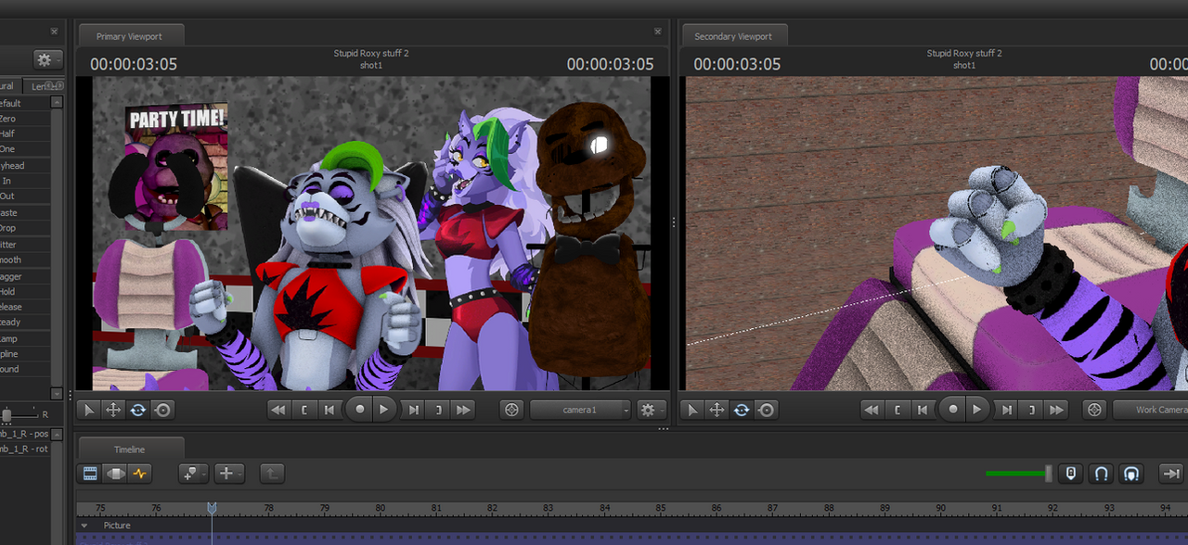
Task: Switch to the Secondary Viewport tab
Action: (x=734, y=36)
